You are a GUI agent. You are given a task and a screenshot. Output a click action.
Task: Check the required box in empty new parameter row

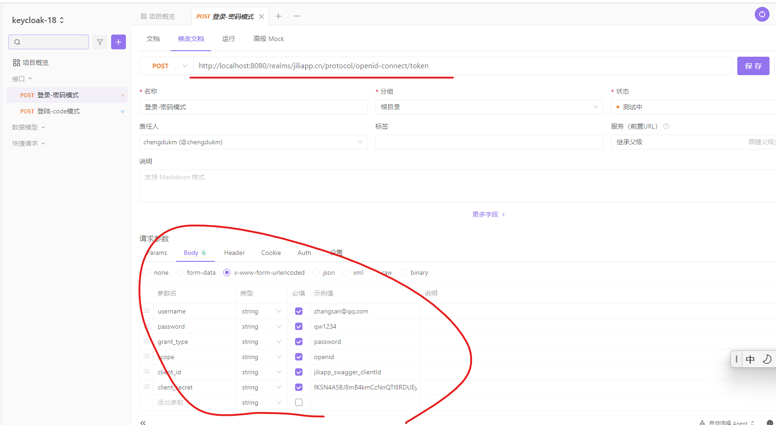(299, 402)
